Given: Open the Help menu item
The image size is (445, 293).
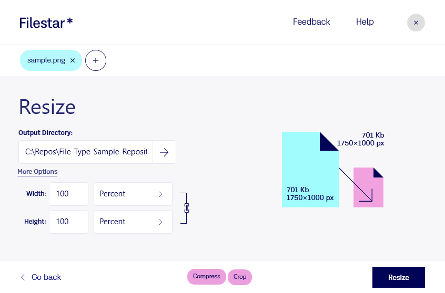Looking at the screenshot, I should click(365, 22).
